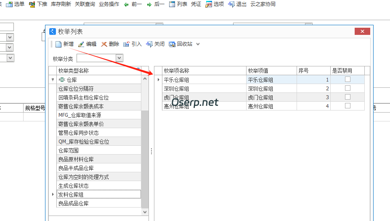Select QM_库存检验仓库仓位 row
Image resolution: width=390 pixels, height=221 pixels.
click(x=99, y=142)
